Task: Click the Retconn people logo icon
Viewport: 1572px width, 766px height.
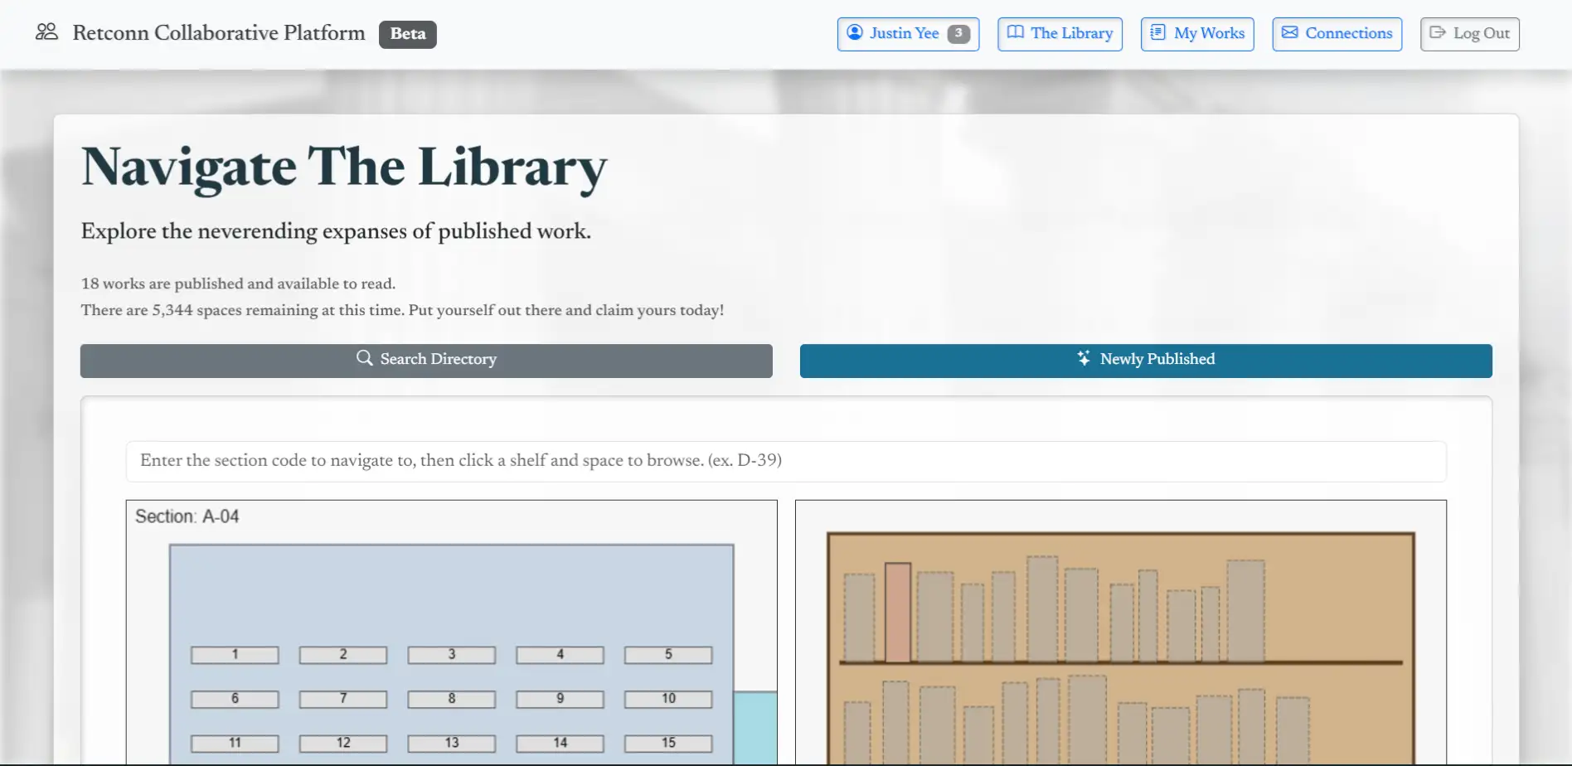Action: click(46, 32)
